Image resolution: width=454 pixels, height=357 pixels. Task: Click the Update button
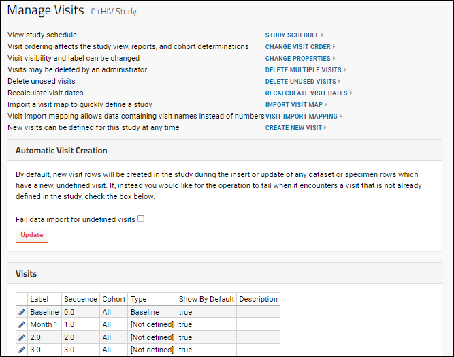[32, 235]
